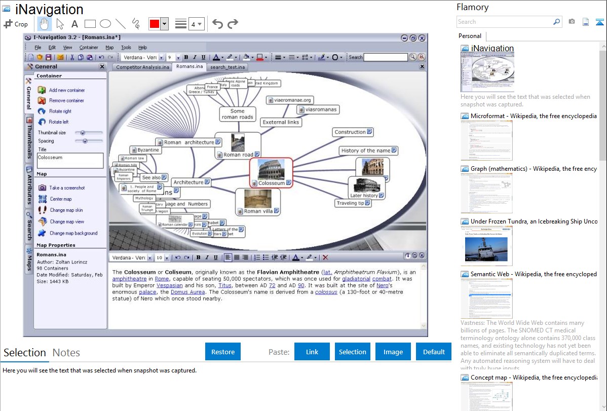Click the copy icon beside the scissors

tap(81, 57)
